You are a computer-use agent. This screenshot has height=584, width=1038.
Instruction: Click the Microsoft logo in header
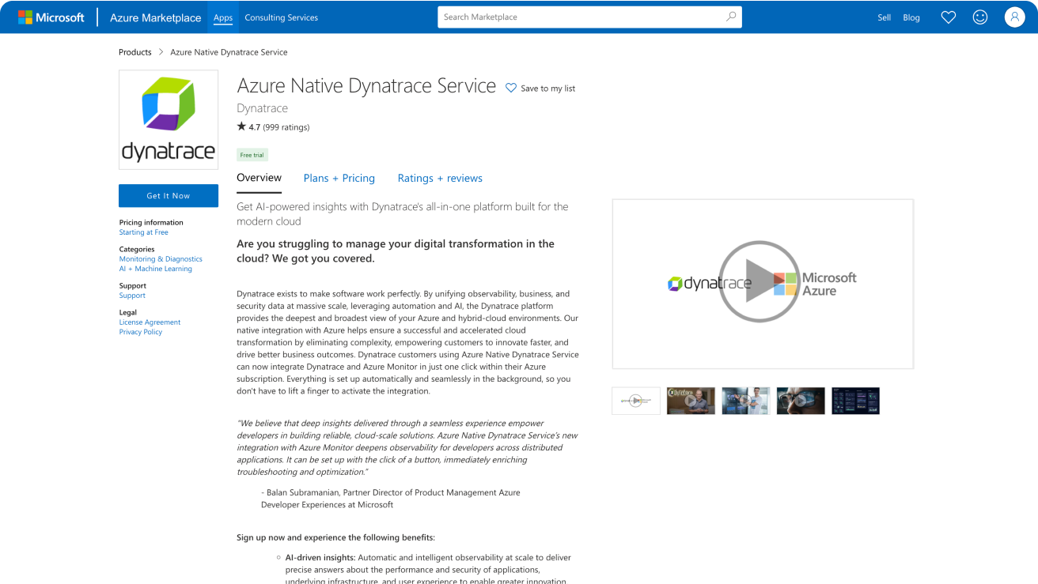51,17
